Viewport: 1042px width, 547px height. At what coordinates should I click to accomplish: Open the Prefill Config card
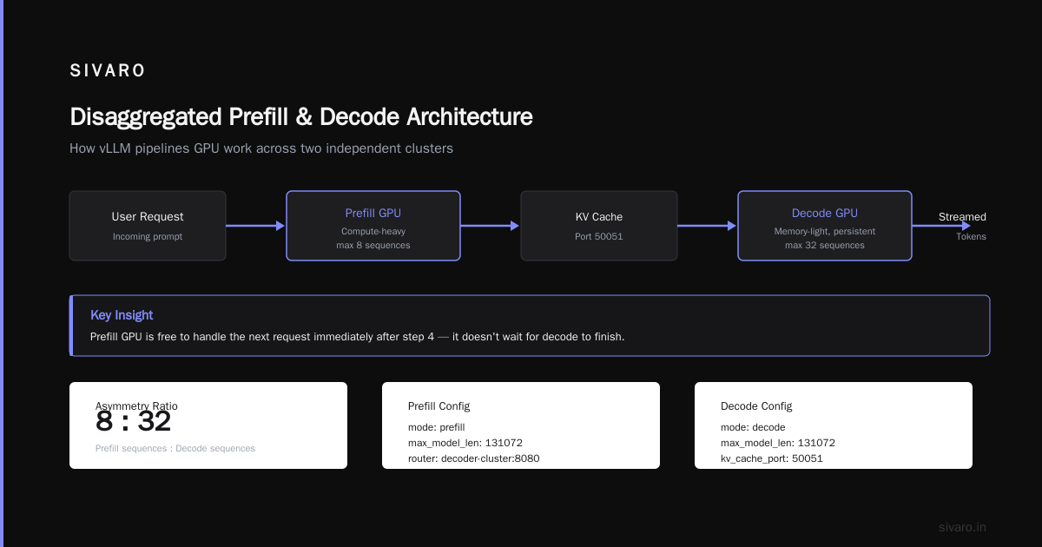pos(521,425)
